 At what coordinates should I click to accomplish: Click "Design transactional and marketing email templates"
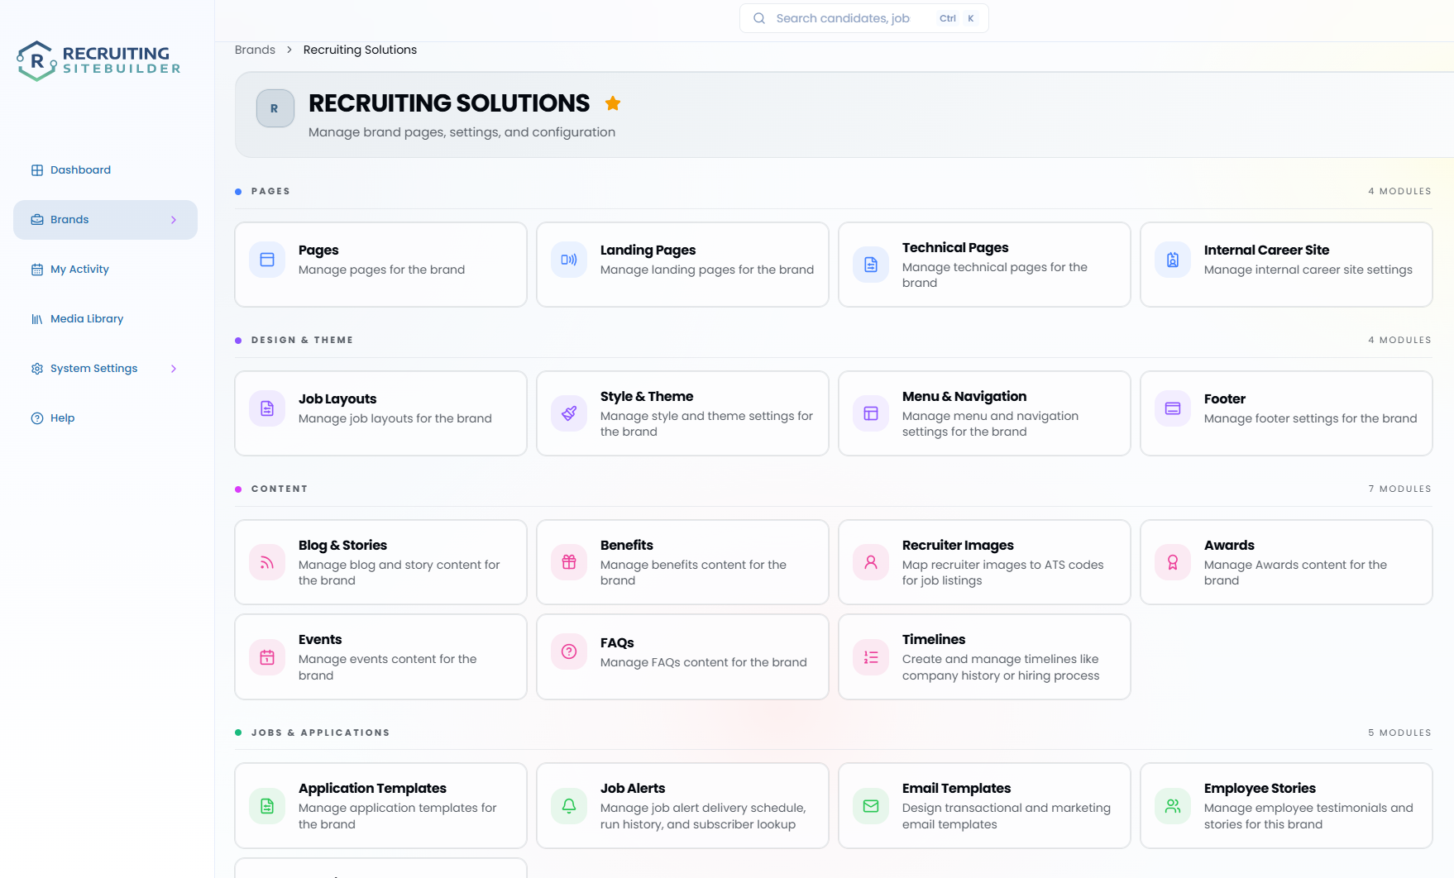tap(1007, 816)
